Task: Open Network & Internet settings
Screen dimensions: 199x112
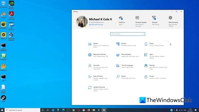Action: 98,55
